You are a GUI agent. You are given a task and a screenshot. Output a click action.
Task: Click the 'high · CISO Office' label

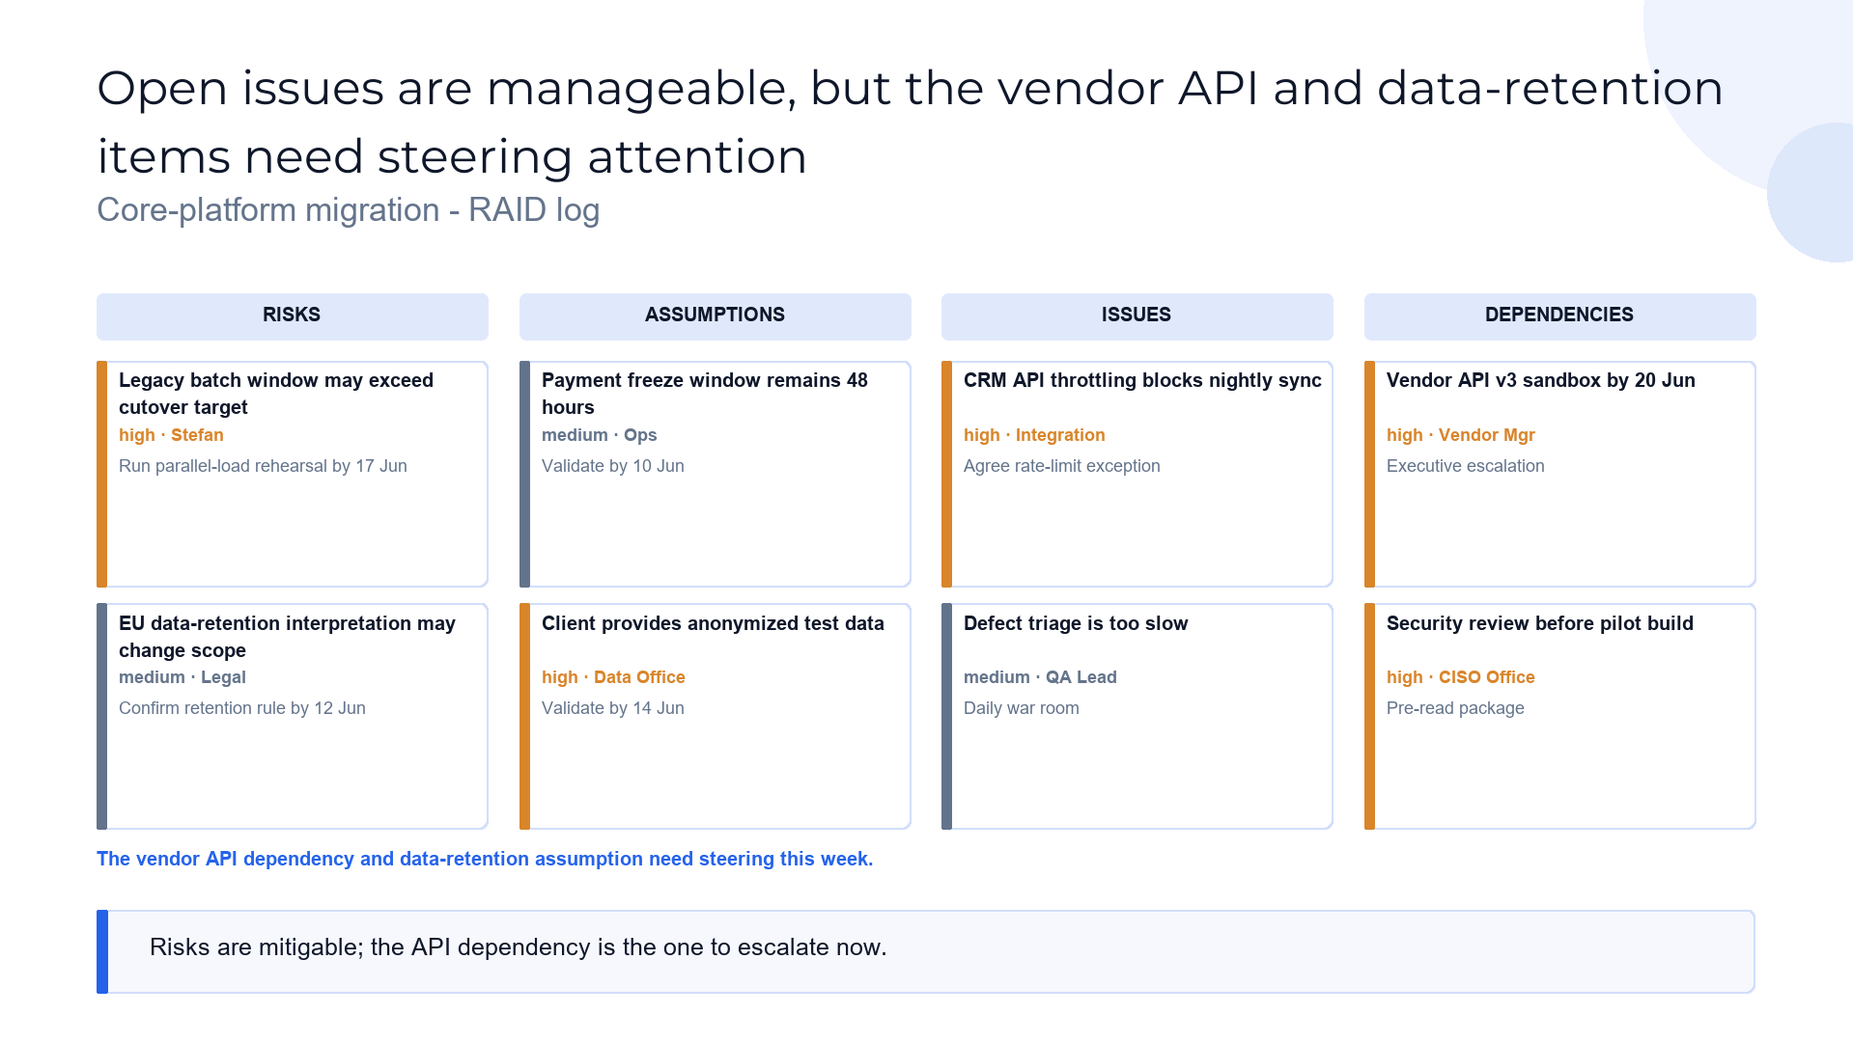pos(1460,677)
